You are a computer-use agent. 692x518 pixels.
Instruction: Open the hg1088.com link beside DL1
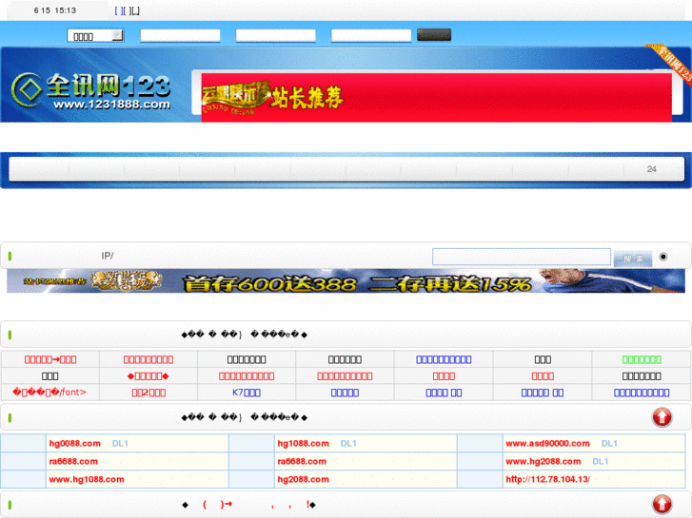click(x=304, y=444)
